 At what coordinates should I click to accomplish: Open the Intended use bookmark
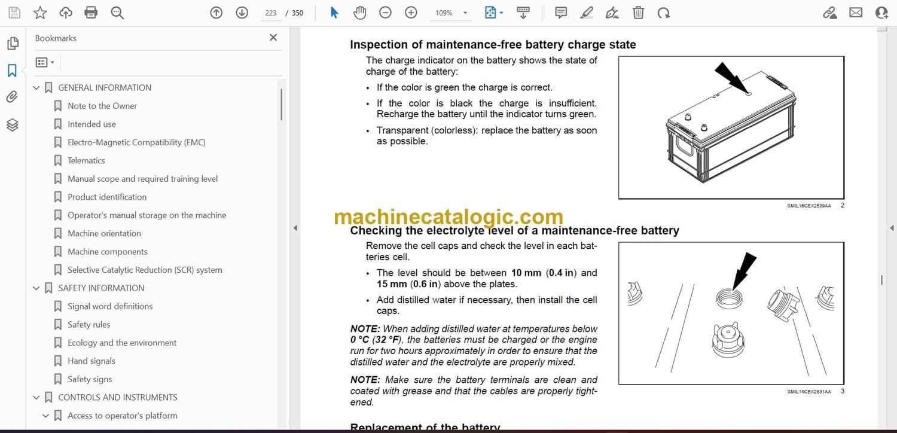click(91, 124)
